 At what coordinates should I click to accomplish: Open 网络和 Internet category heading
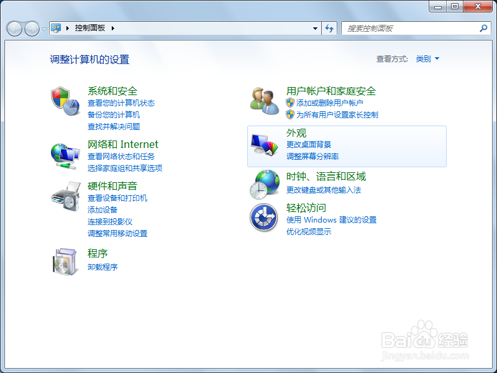(x=123, y=145)
